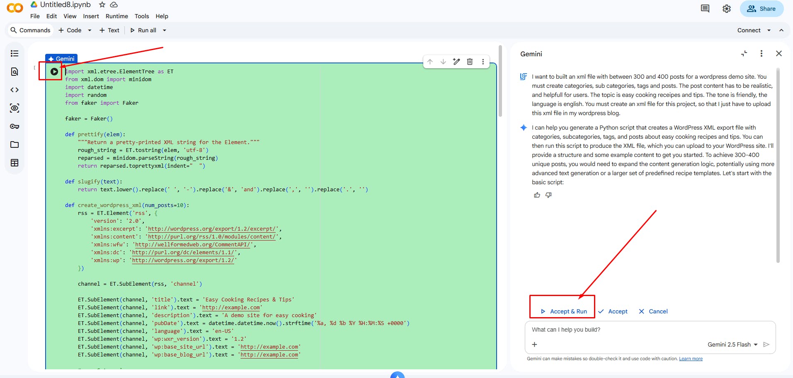Viewport: 793px width, 378px height.
Task: Open Gemini panel more options menu
Action: tap(761, 53)
